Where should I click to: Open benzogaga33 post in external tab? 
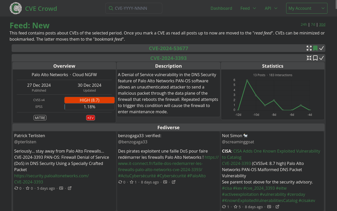tap(174, 182)
